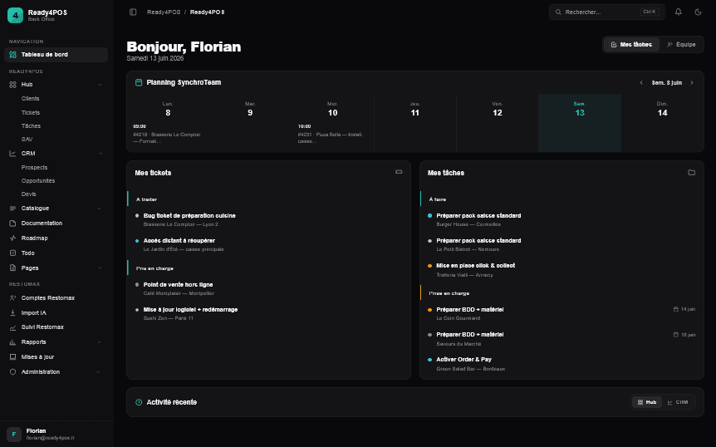716x447 pixels.
Task: Open Tickets under Hub
Action: point(31,112)
